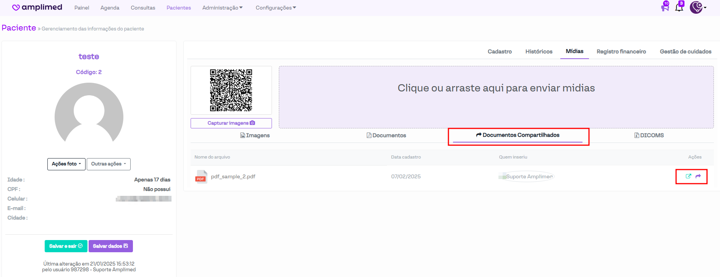Switch to the Imagens tab
The width and height of the screenshot is (720, 277).
point(255,135)
